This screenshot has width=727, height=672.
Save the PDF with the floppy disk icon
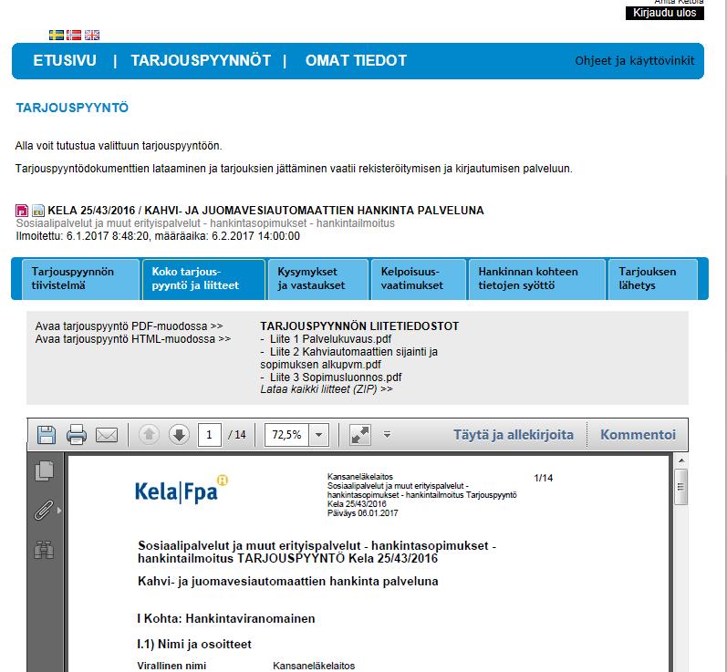point(47,435)
